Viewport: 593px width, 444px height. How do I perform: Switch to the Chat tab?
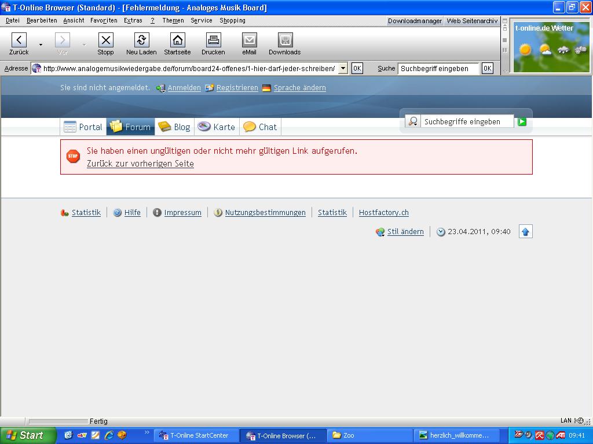pos(260,127)
